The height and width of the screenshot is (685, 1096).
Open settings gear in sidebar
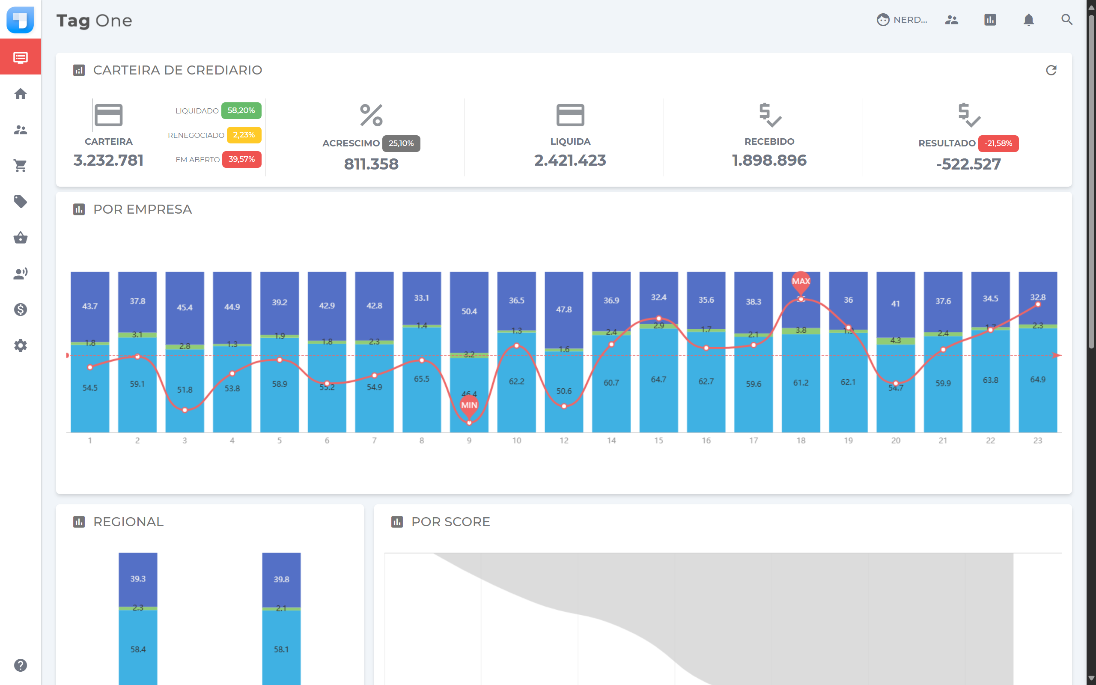click(x=21, y=345)
